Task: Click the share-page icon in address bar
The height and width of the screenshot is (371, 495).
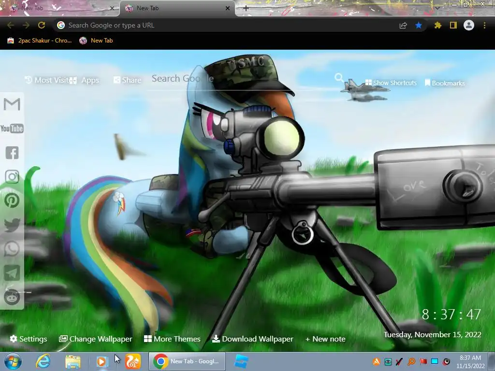Action: [x=403, y=26]
